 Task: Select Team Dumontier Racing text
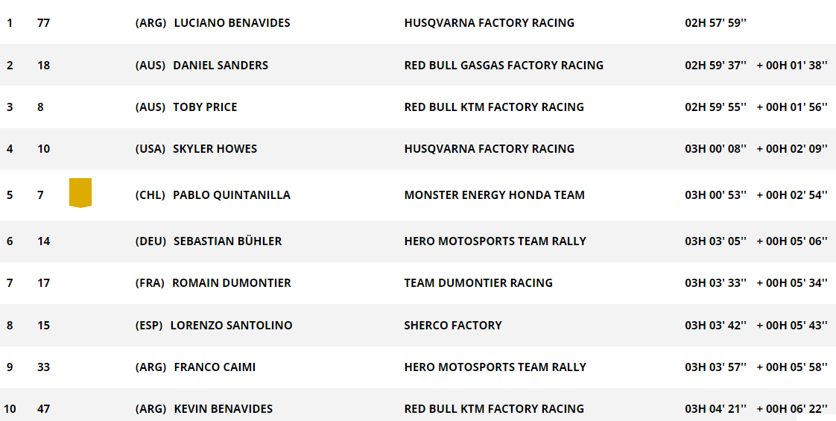[x=478, y=283]
